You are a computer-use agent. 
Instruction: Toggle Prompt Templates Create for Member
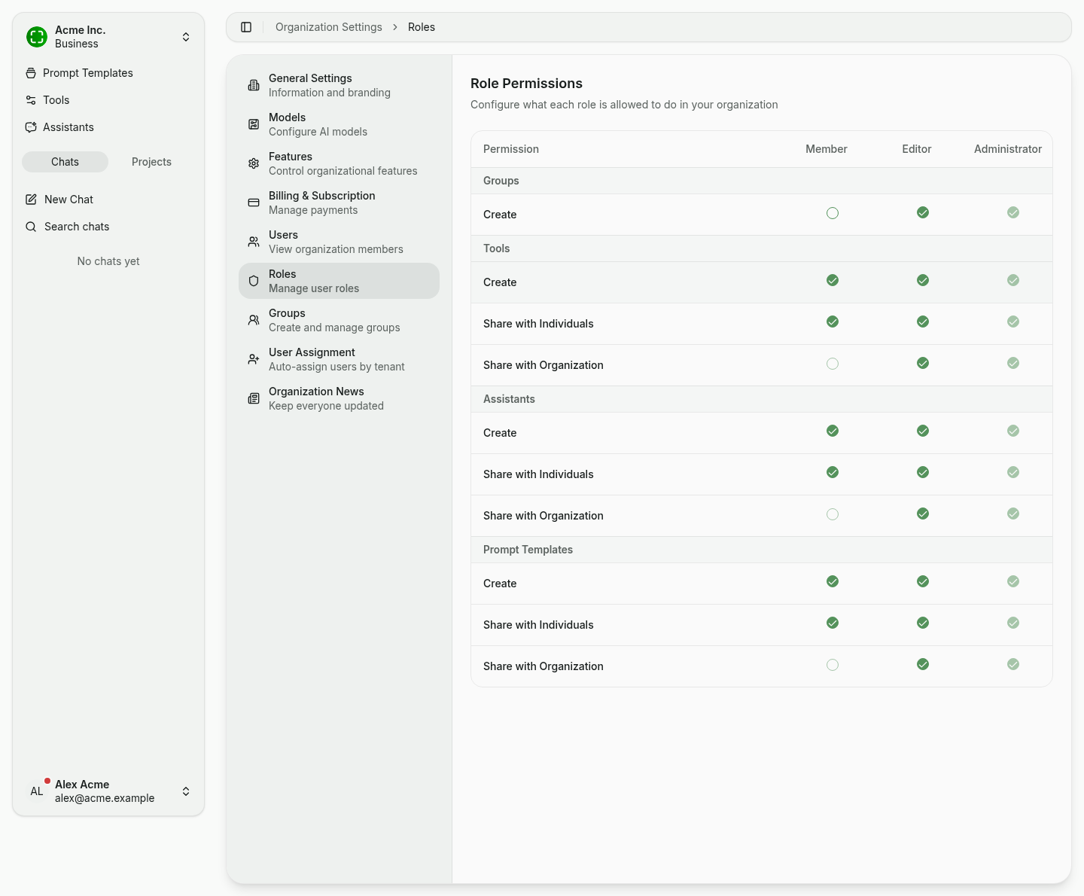[833, 582]
